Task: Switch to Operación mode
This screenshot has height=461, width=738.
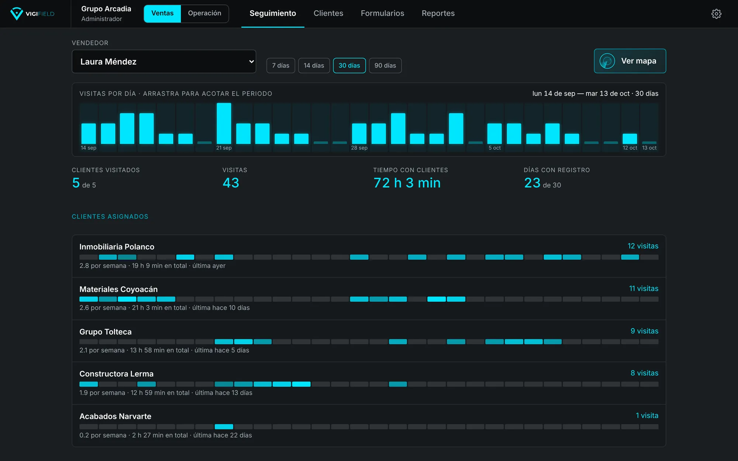Action: click(x=204, y=13)
